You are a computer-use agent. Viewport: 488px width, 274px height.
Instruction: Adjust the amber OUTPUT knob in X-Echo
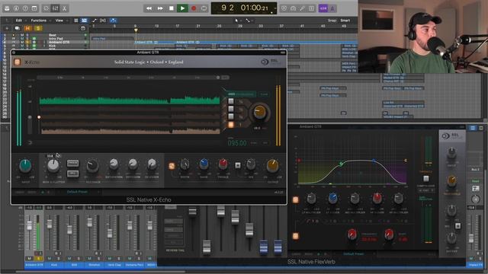pos(272,166)
